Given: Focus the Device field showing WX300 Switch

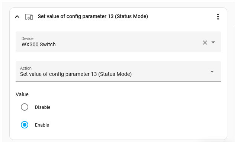Looking at the screenshot, I should coord(118,42).
